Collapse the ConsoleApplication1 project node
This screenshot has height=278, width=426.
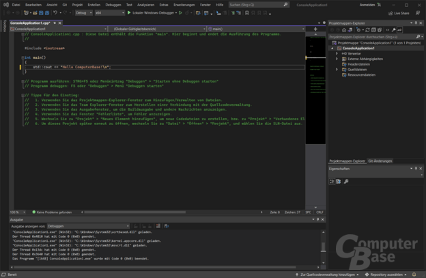click(332, 48)
